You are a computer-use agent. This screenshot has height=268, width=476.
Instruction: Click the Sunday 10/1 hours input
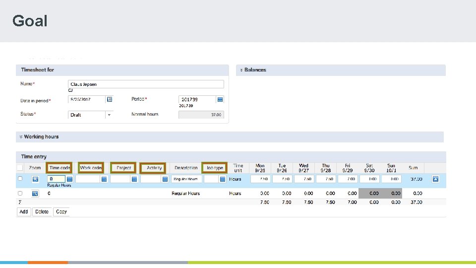(x=392, y=179)
